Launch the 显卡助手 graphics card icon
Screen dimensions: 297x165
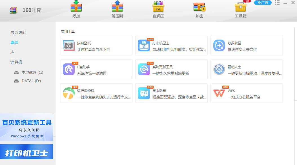pyautogui.click(x=144, y=93)
